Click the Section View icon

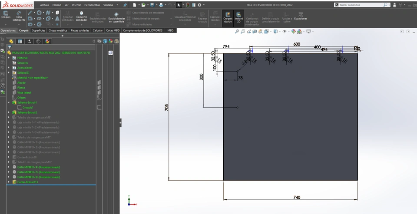pos(255,31)
